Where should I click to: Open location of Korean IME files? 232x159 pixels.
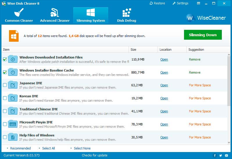164,98
